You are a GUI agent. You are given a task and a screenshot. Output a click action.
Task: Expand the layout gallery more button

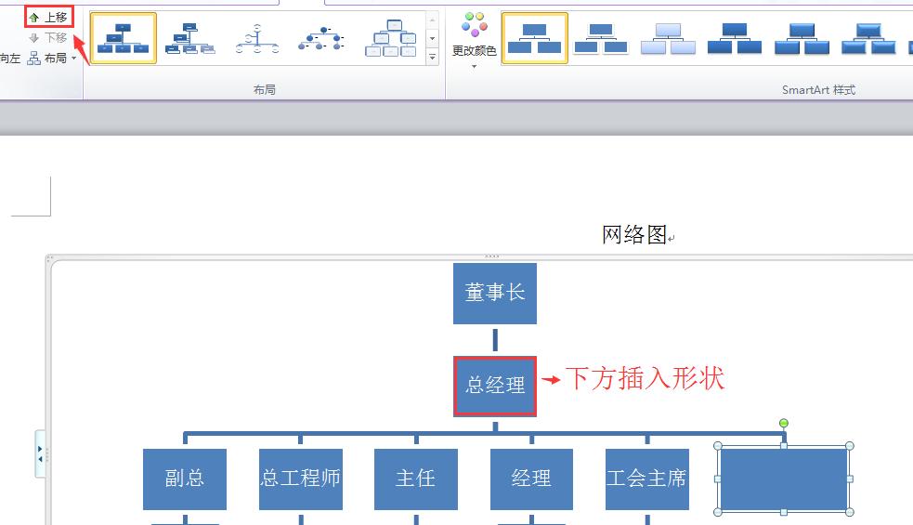tap(432, 57)
